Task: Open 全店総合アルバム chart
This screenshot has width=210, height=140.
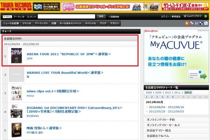Action: pos(158,136)
